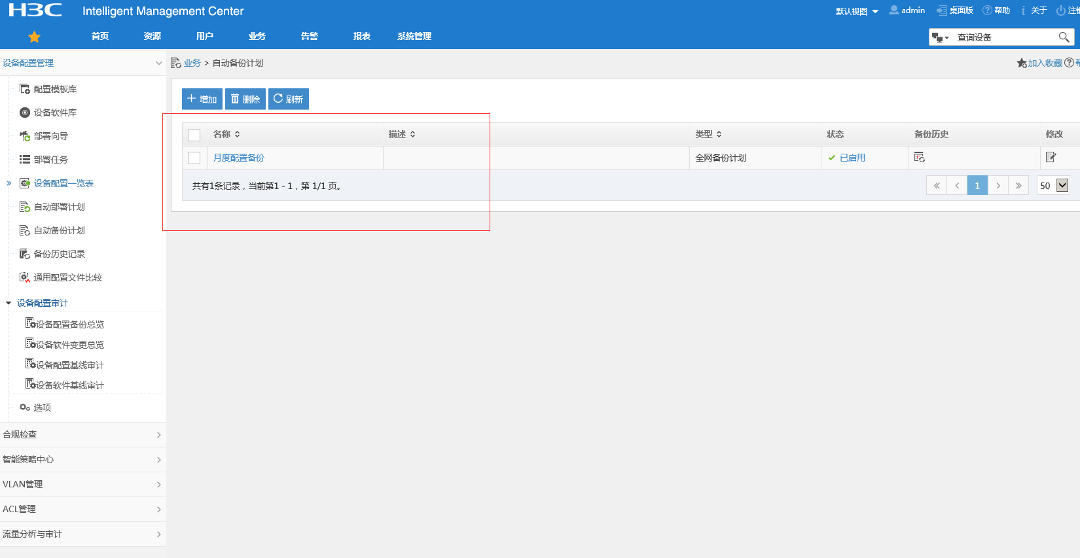Open 选项 settings in sidebar

pos(43,408)
